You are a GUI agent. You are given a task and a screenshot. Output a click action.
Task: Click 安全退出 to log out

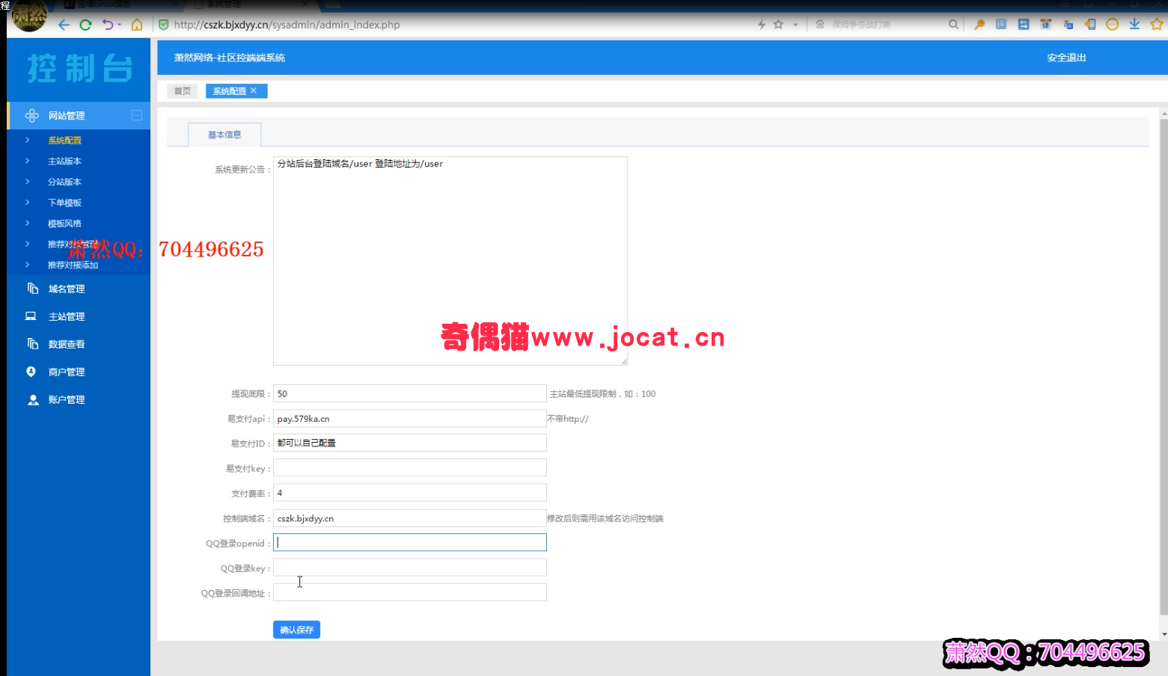coord(1066,58)
